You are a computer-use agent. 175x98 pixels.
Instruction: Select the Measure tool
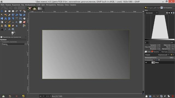pos(9,29)
